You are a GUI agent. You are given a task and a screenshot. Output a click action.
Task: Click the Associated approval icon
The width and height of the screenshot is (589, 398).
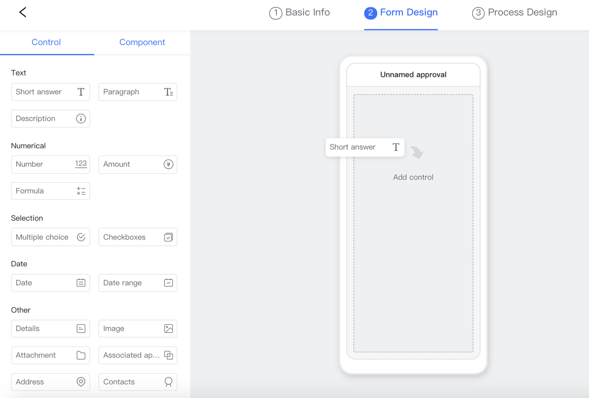[168, 355]
